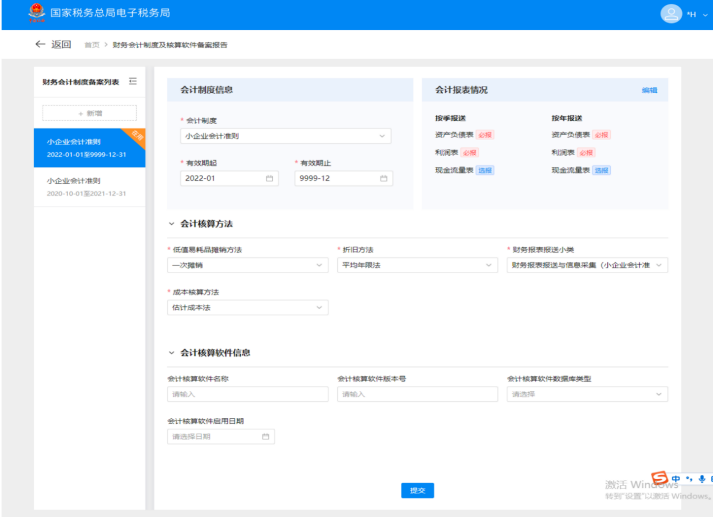Click the 有效期起 date field

229,178
